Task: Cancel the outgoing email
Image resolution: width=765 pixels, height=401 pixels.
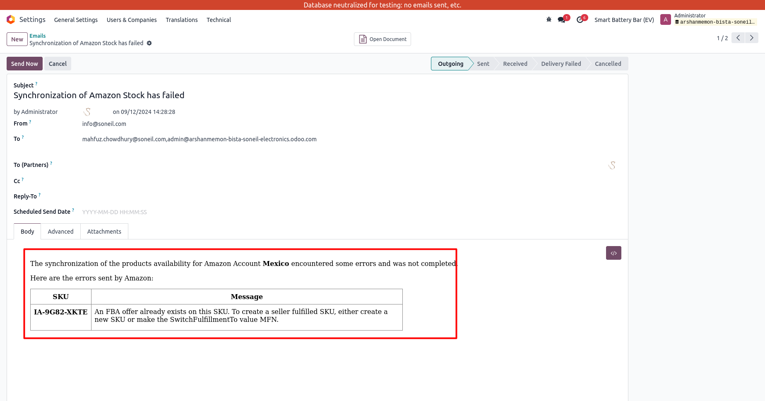Action: click(58, 64)
